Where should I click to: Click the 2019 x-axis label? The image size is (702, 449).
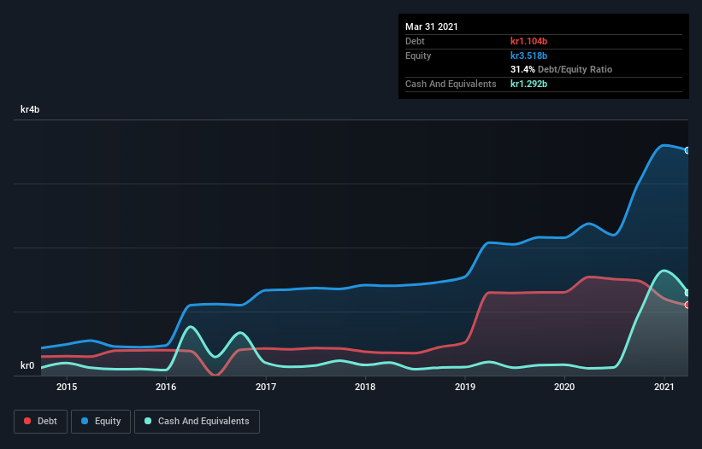[x=465, y=387]
